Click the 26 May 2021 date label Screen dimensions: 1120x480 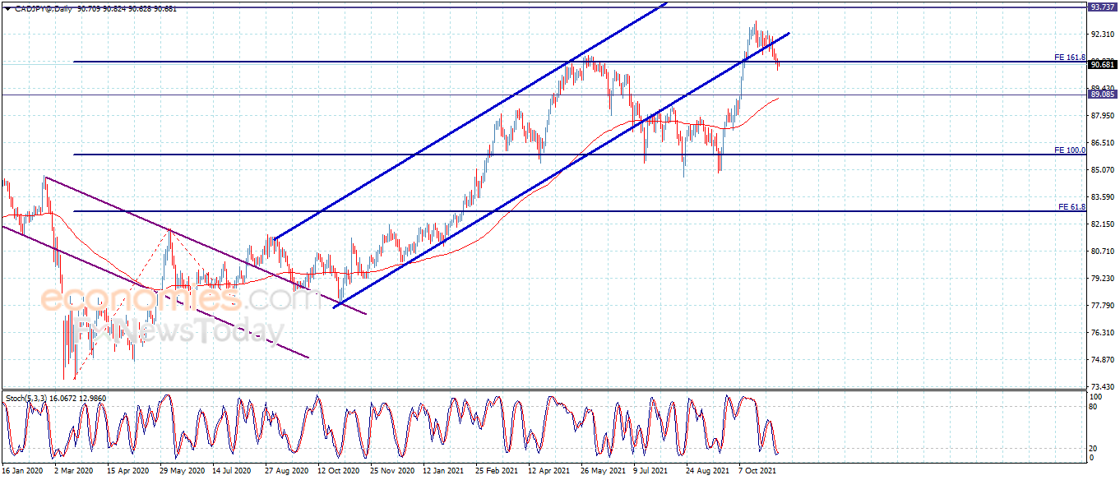pyautogui.click(x=604, y=471)
